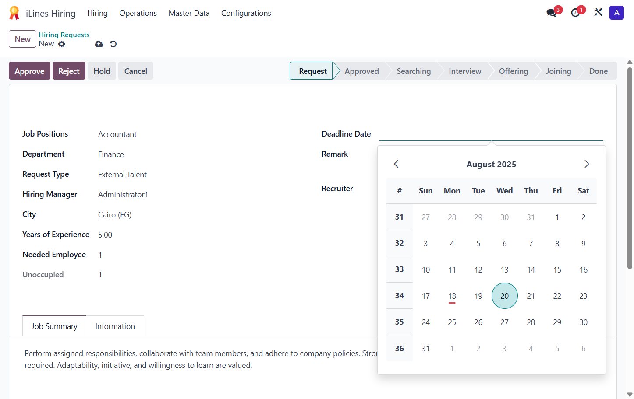
Task: Click the Approve button
Action: [29, 71]
